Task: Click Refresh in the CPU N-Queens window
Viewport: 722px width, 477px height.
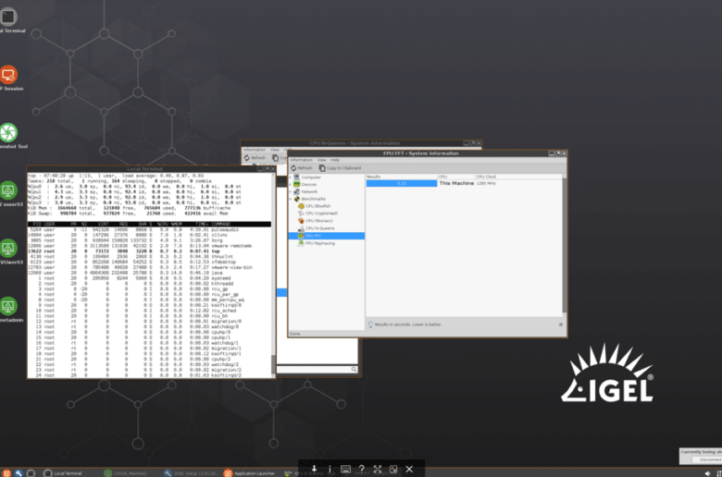Action: pyautogui.click(x=255, y=158)
